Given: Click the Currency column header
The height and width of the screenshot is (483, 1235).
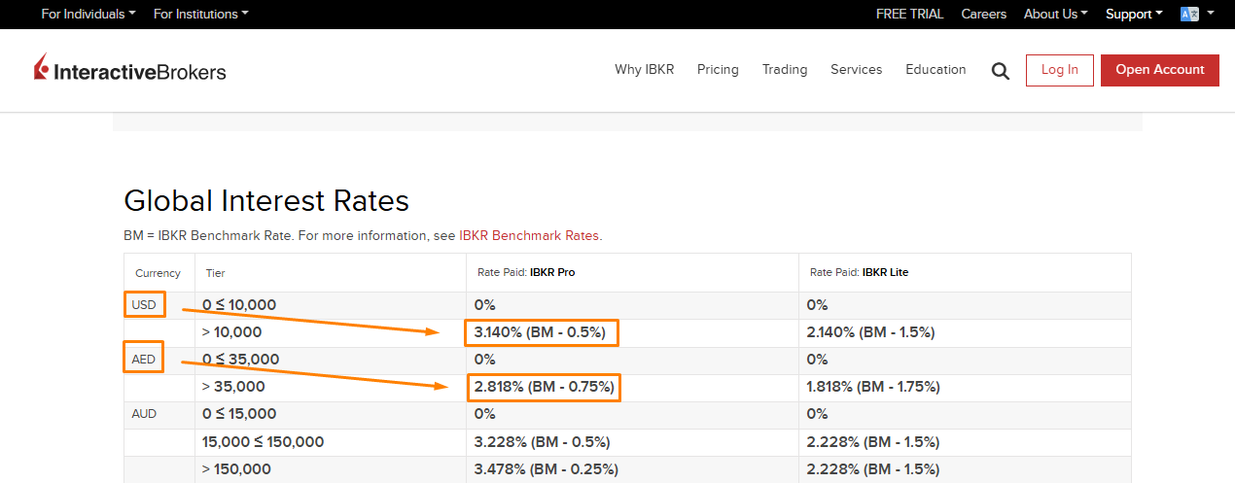Looking at the screenshot, I should coord(158,273).
